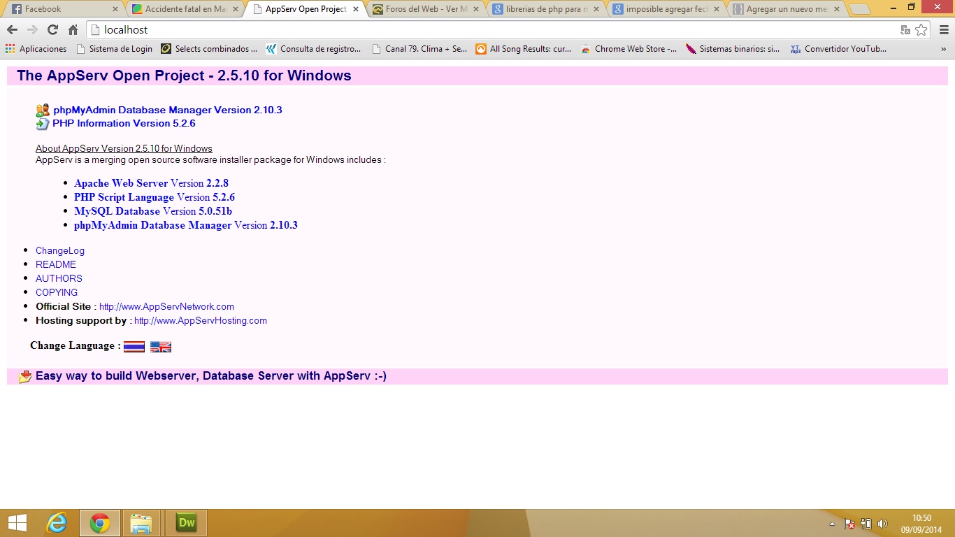Go back with the browser back arrow

(12, 30)
